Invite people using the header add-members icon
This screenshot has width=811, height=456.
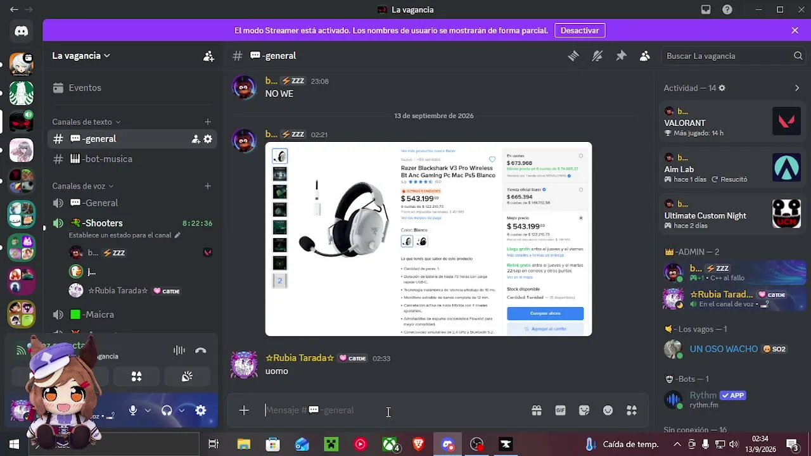click(x=208, y=56)
